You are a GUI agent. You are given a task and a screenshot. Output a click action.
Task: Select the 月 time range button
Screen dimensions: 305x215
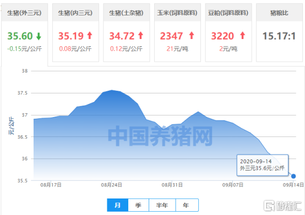[x=117, y=205]
